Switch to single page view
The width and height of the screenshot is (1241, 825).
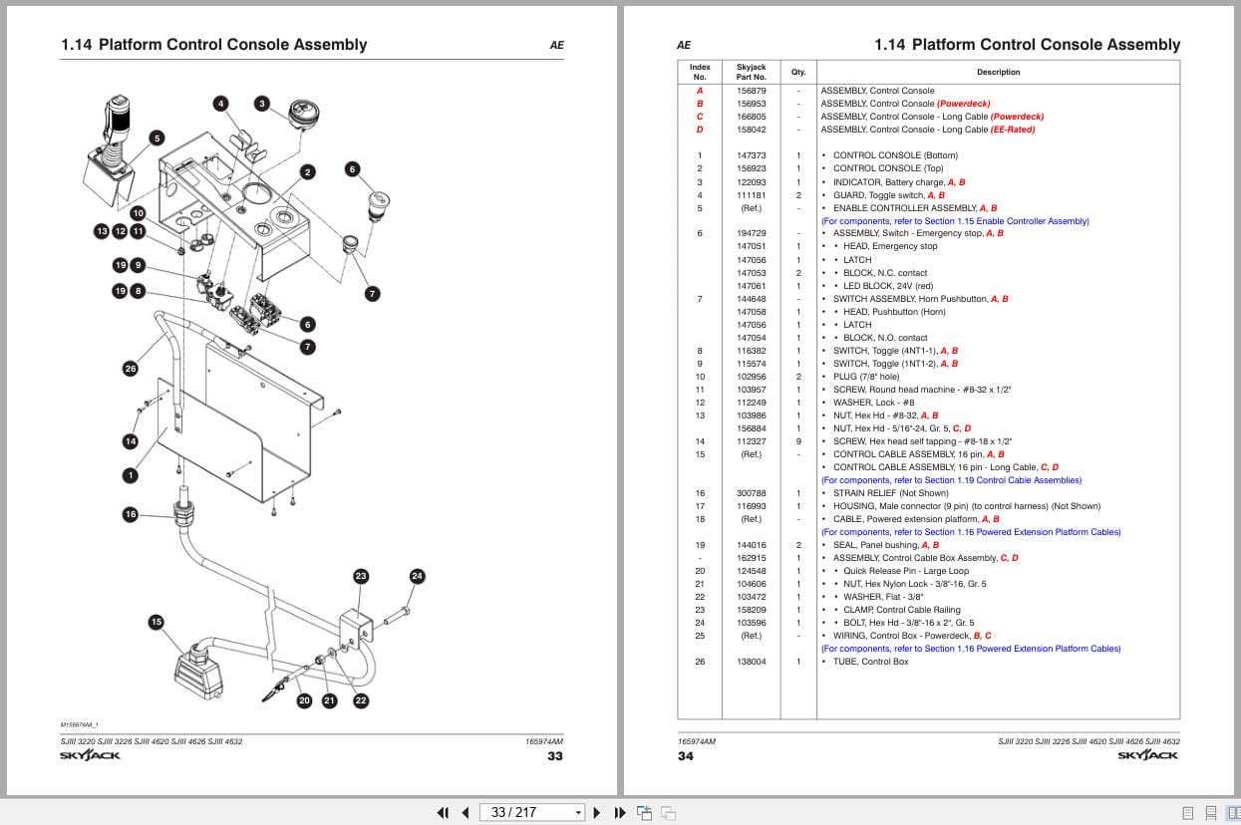click(x=1188, y=812)
